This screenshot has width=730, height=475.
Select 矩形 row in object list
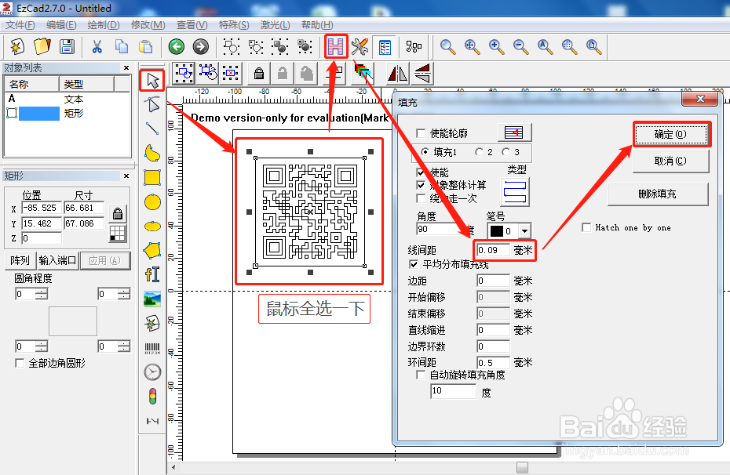68,113
